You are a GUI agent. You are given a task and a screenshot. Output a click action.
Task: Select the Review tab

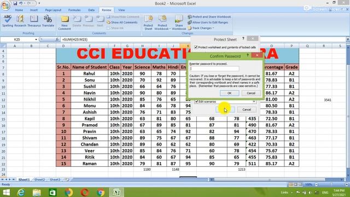[x=107, y=10]
